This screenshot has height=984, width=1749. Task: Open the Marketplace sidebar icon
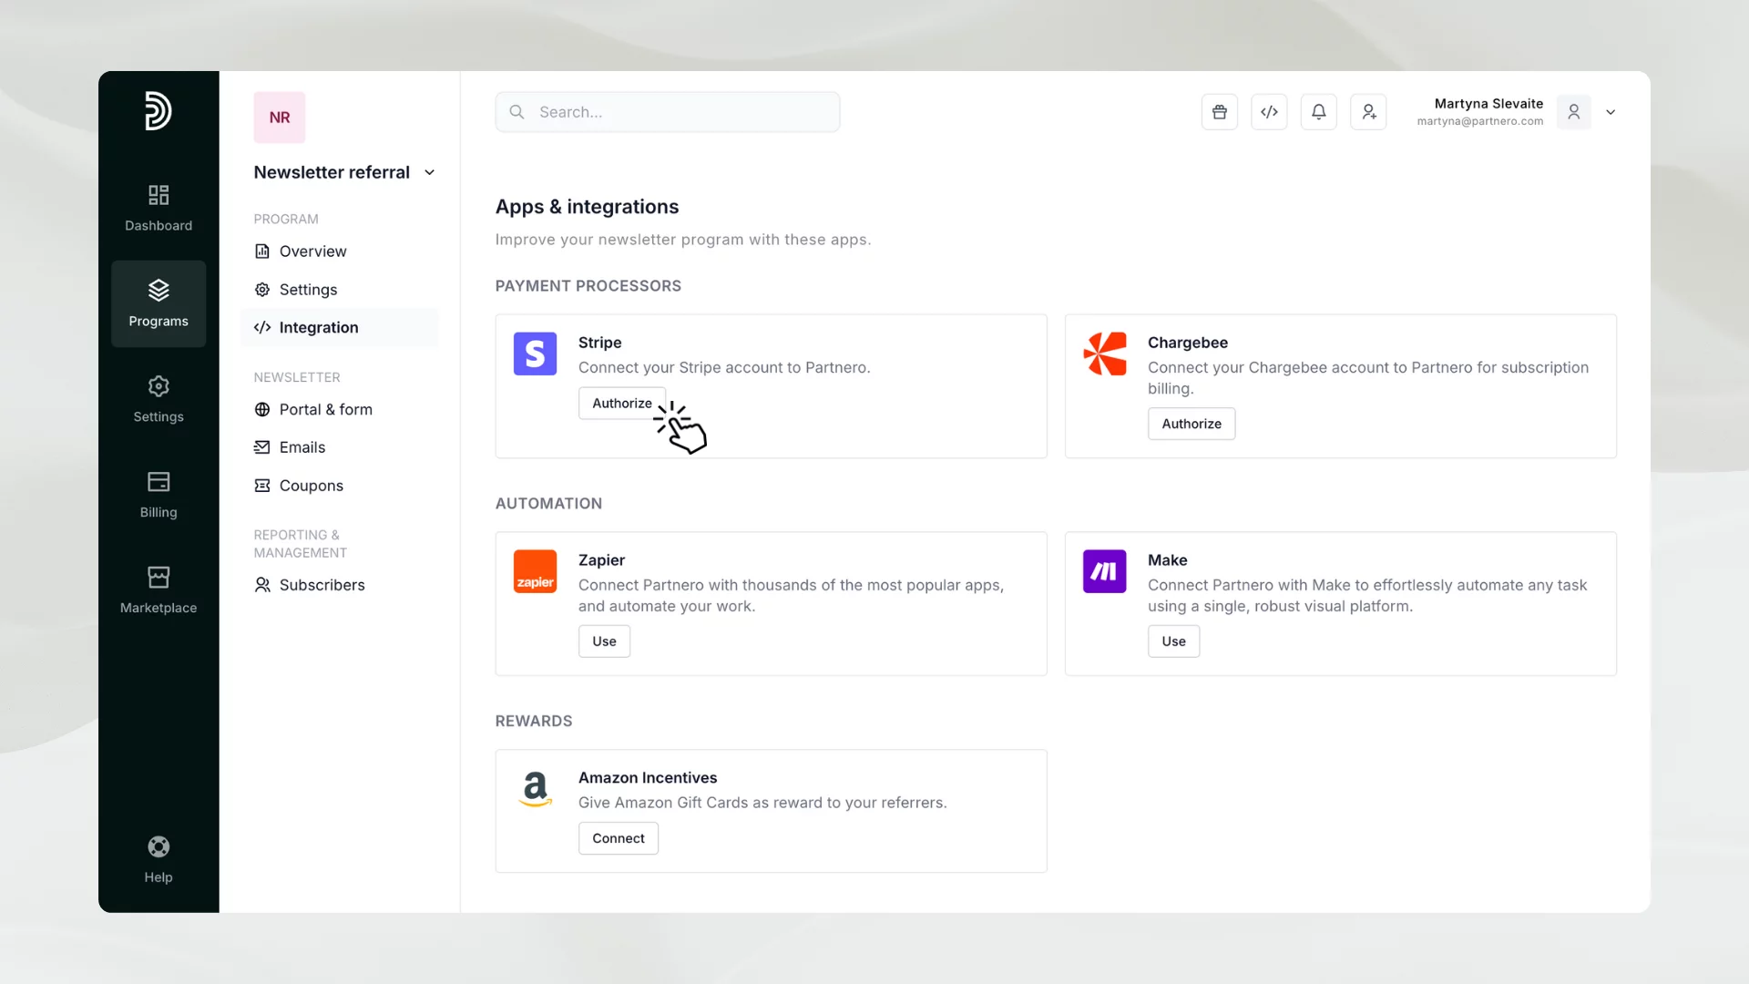click(158, 589)
